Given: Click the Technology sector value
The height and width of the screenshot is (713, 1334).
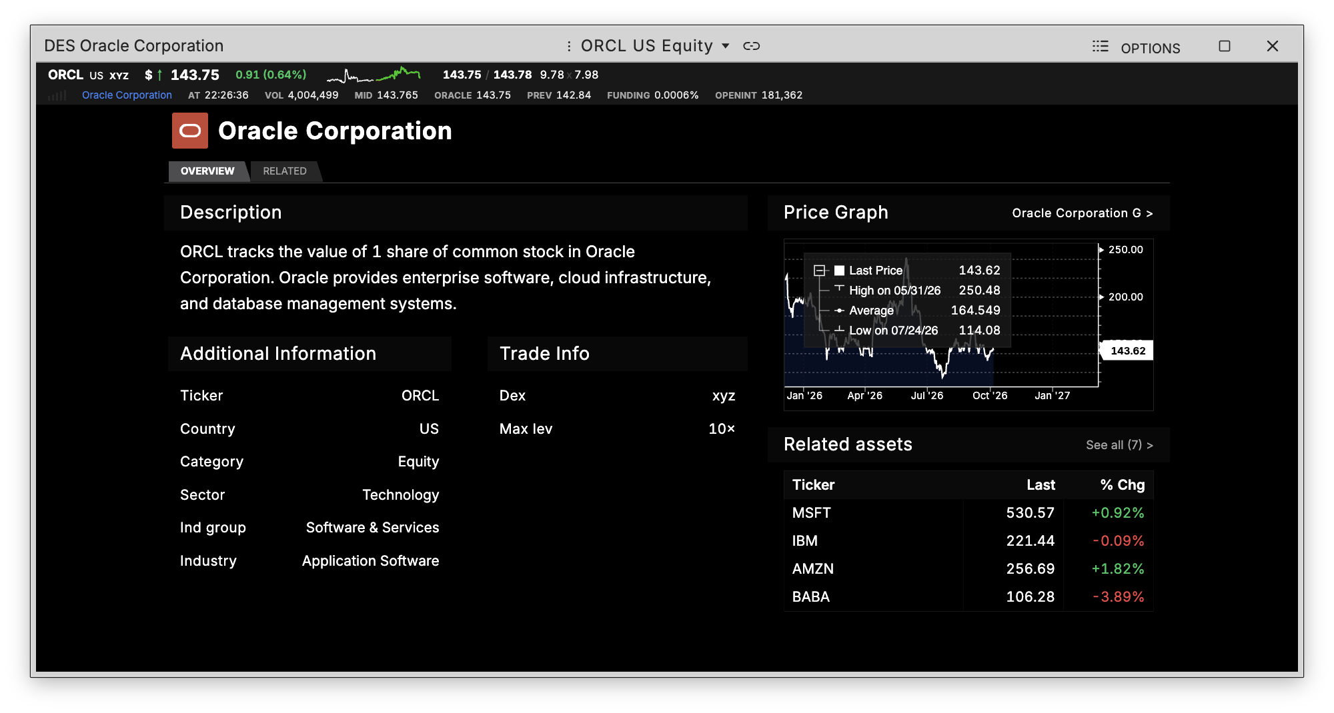Looking at the screenshot, I should 401,495.
